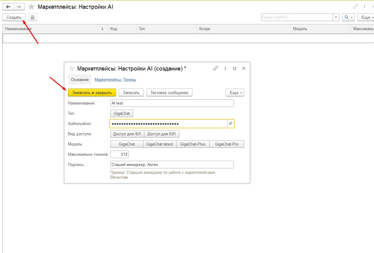Image resolution: width=374 pixels, height=253 pixels.
Task: Close the Настройки AI (создание) dialog
Action: [x=244, y=68]
